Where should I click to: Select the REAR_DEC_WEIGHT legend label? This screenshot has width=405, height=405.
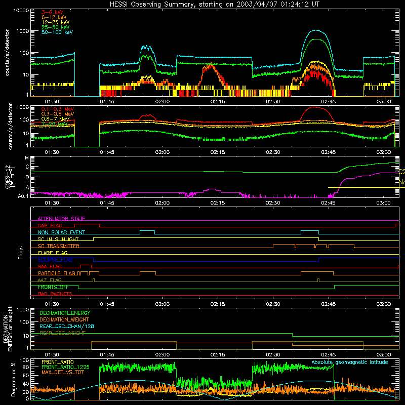pos(62,333)
